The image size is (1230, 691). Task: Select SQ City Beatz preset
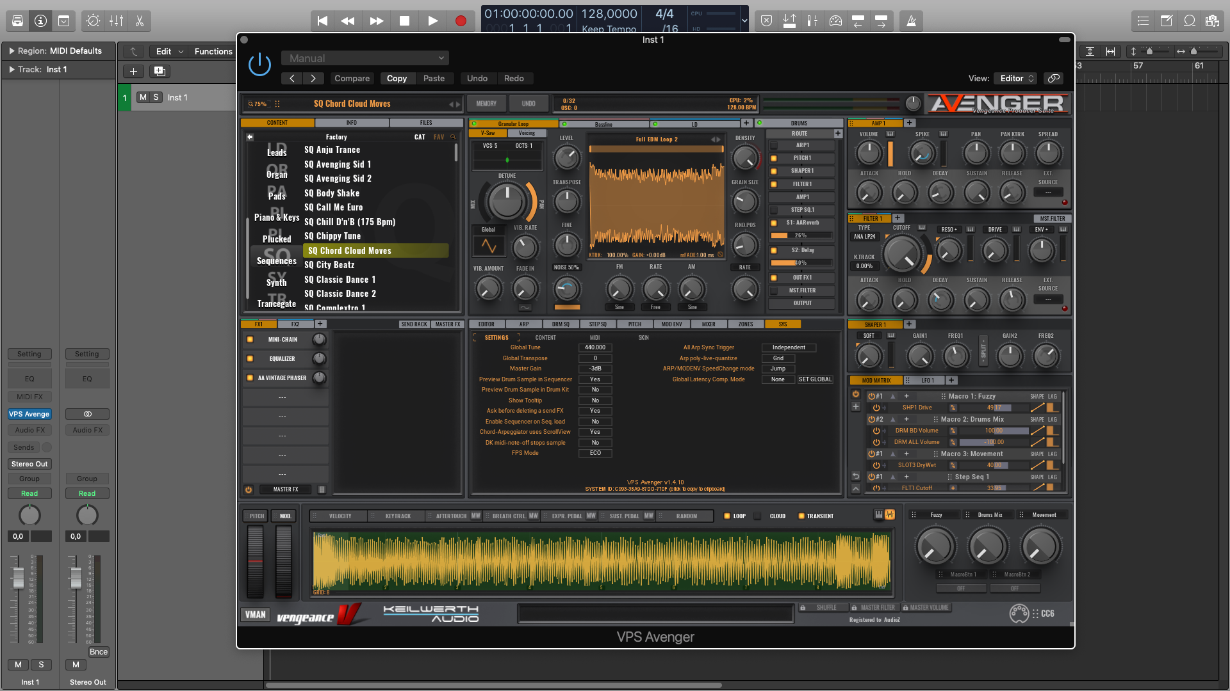(329, 265)
